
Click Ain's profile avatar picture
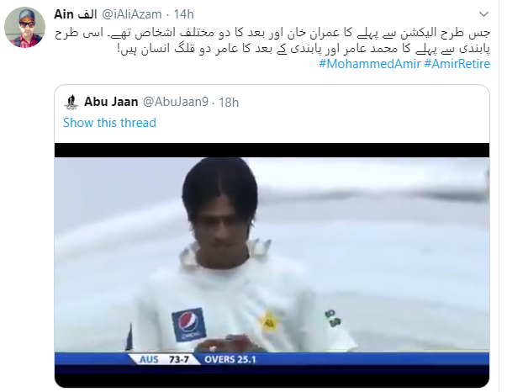coord(25,27)
